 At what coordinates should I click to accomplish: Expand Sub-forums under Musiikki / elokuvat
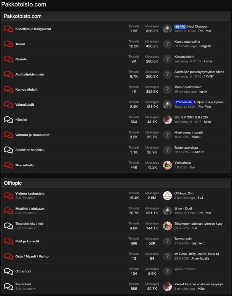point(25,213)
